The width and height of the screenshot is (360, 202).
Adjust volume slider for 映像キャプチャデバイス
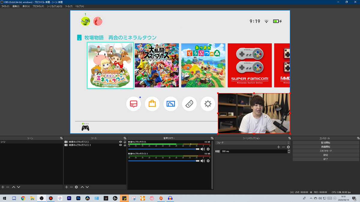pyautogui.click(x=164, y=149)
